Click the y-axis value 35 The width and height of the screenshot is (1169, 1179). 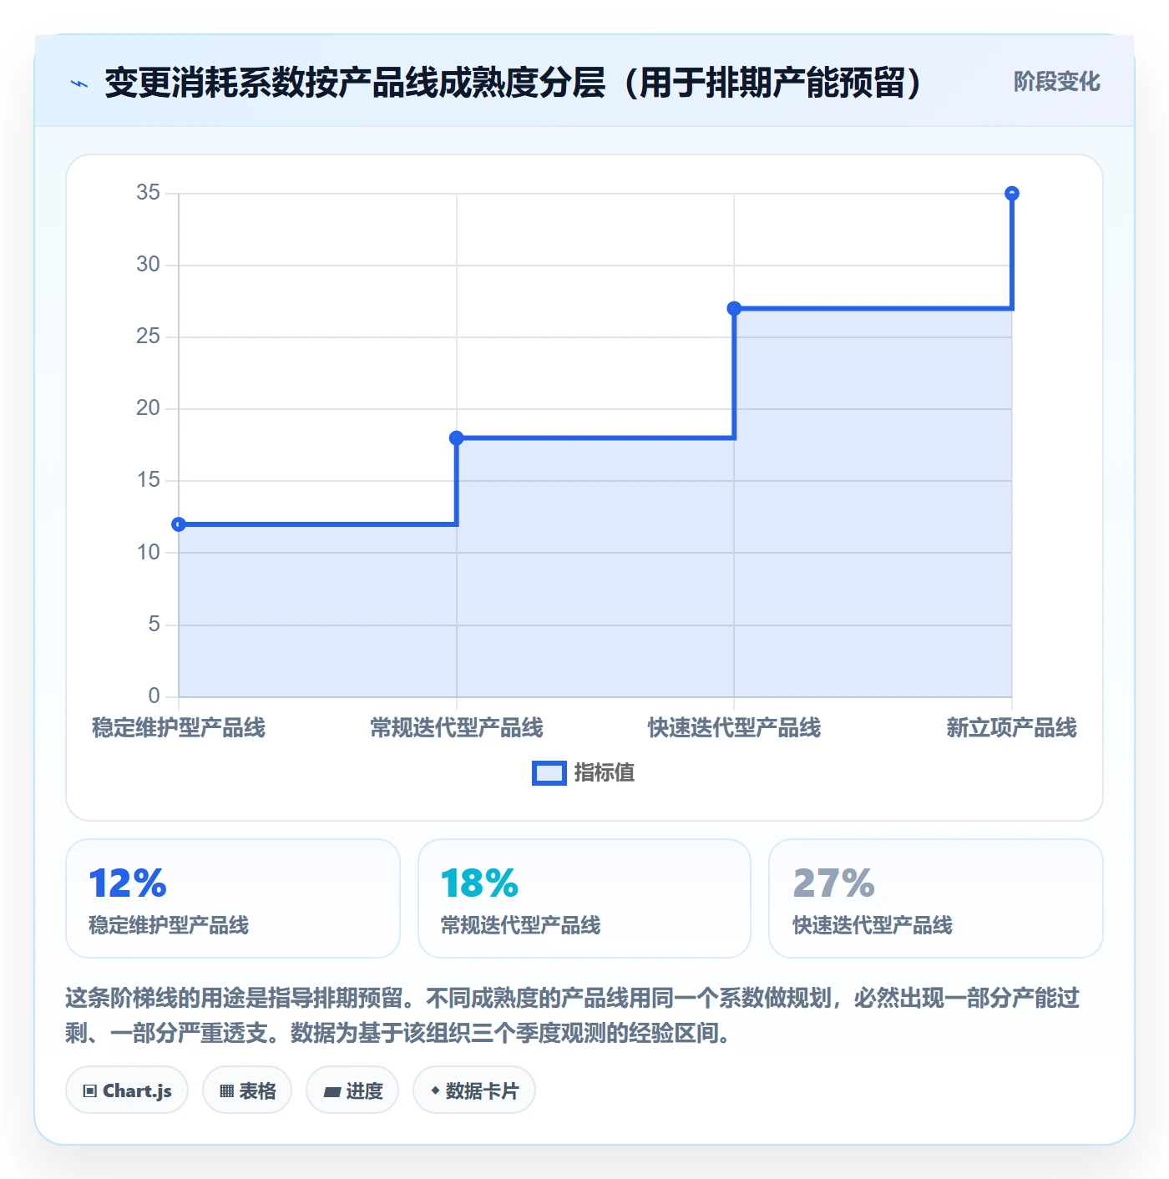(x=149, y=193)
